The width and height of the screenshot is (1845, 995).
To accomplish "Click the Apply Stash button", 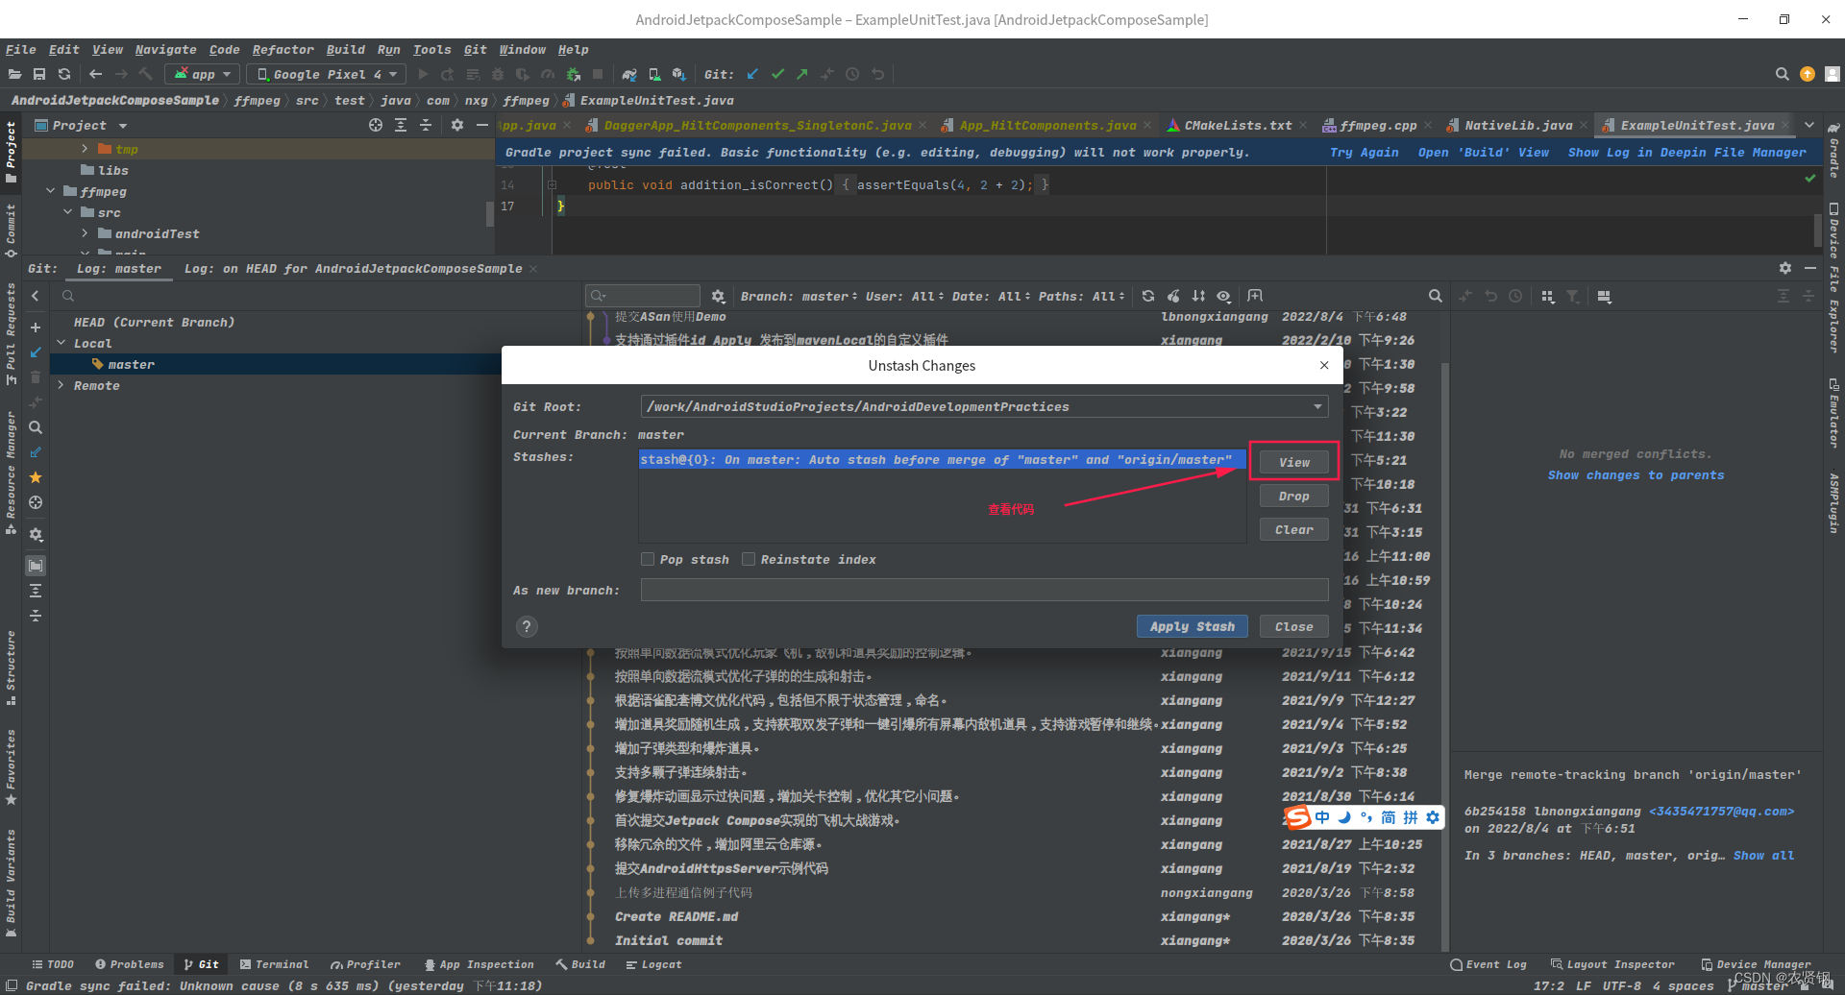I will (1193, 626).
